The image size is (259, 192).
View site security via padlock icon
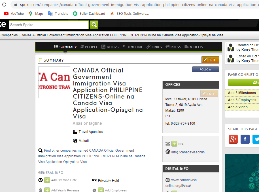tap(16, 5)
